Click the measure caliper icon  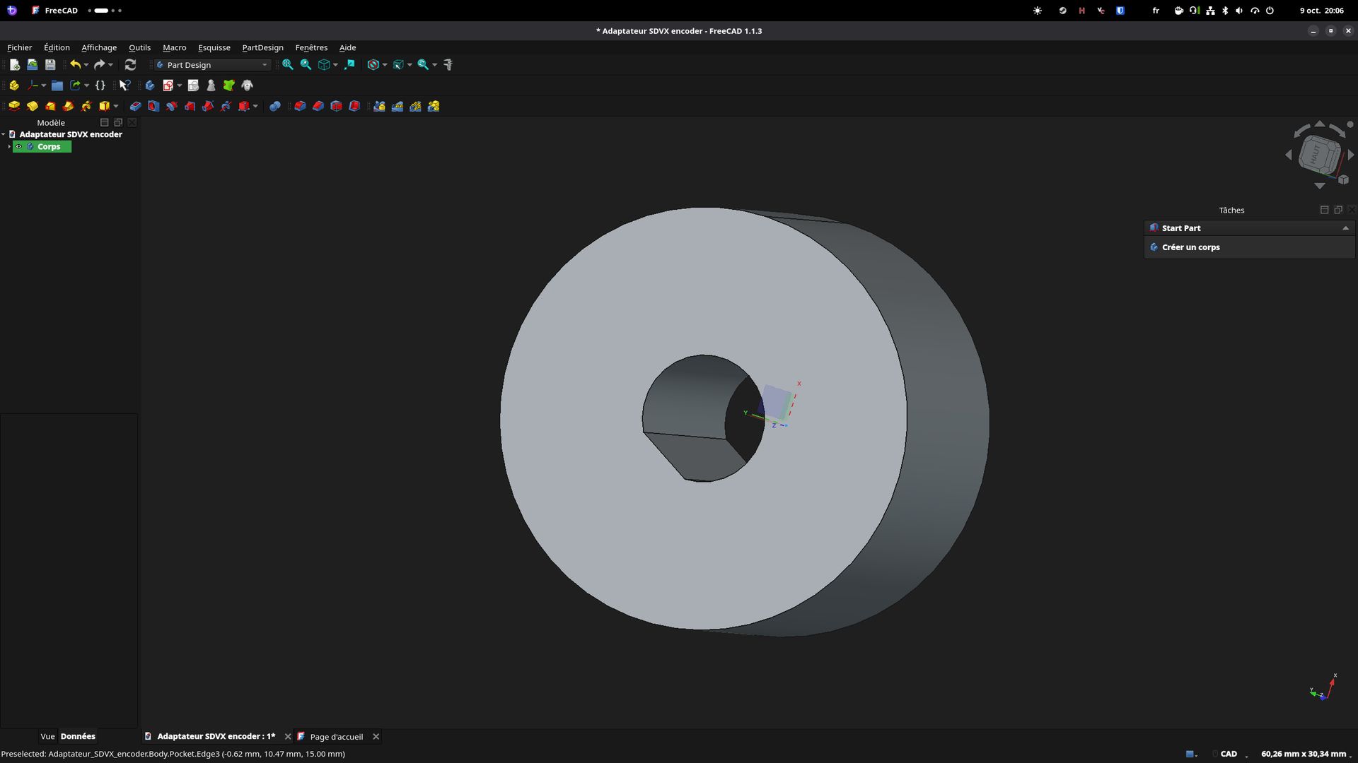click(448, 64)
